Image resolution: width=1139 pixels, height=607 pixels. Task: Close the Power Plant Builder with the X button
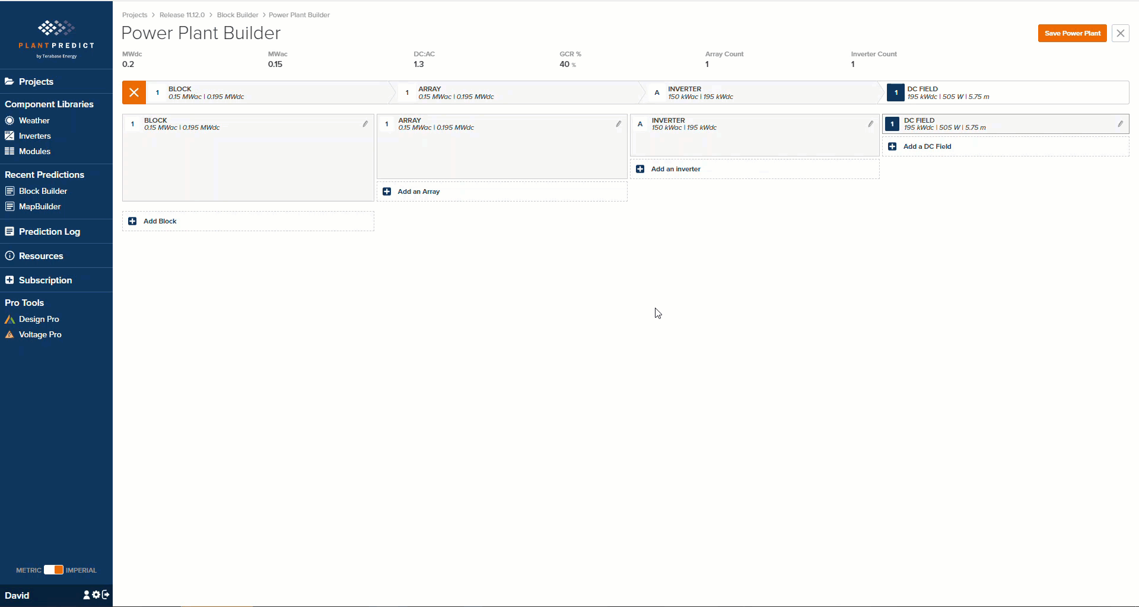1121,33
